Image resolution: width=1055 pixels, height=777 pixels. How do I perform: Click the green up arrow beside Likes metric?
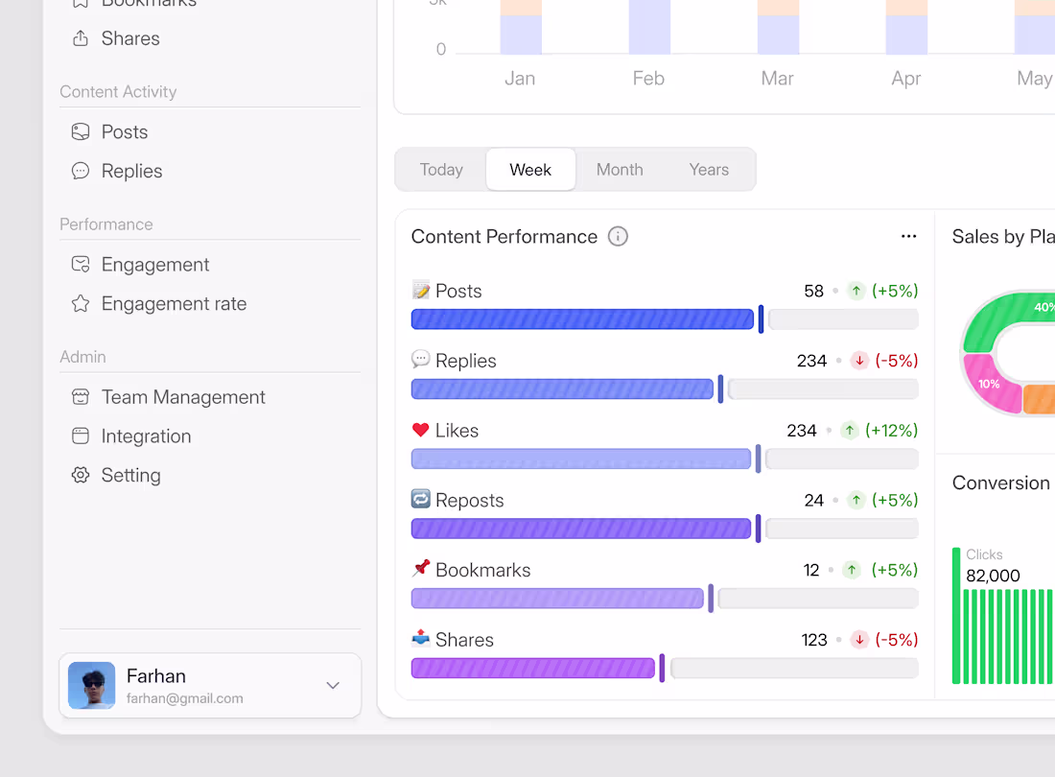click(x=850, y=431)
